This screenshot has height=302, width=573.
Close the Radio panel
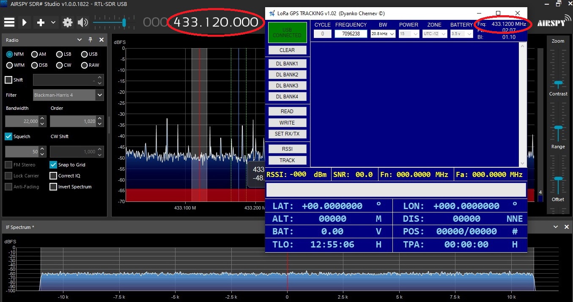coord(101,40)
